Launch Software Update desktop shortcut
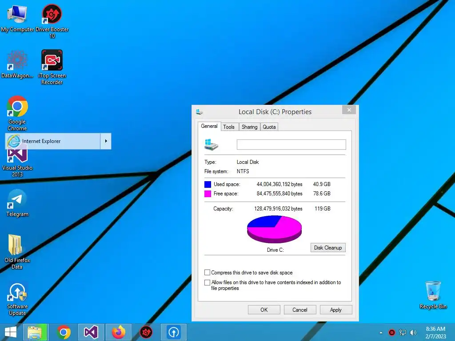Viewport: 455px width, 341px height. [x=17, y=299]
